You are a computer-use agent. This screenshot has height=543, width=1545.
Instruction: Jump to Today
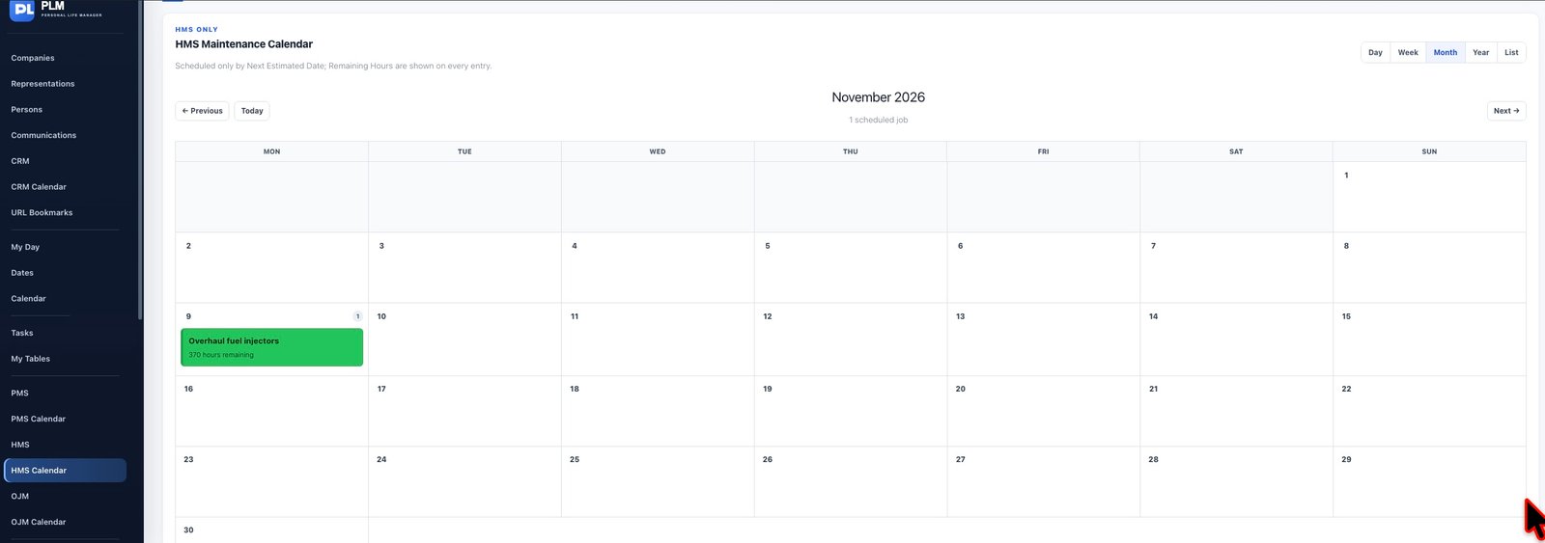click(252, 111)
